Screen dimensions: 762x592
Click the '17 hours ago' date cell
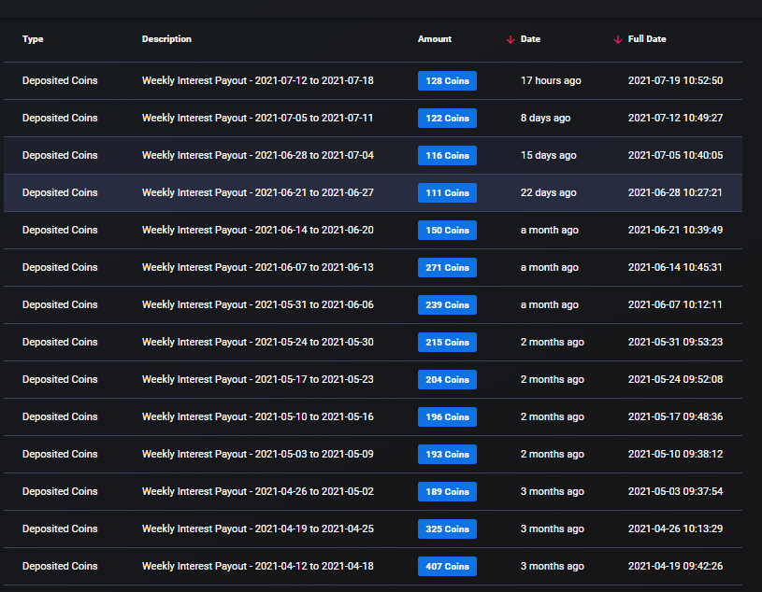551,81
